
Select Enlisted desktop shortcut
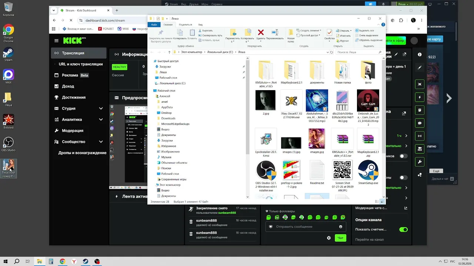8,122
